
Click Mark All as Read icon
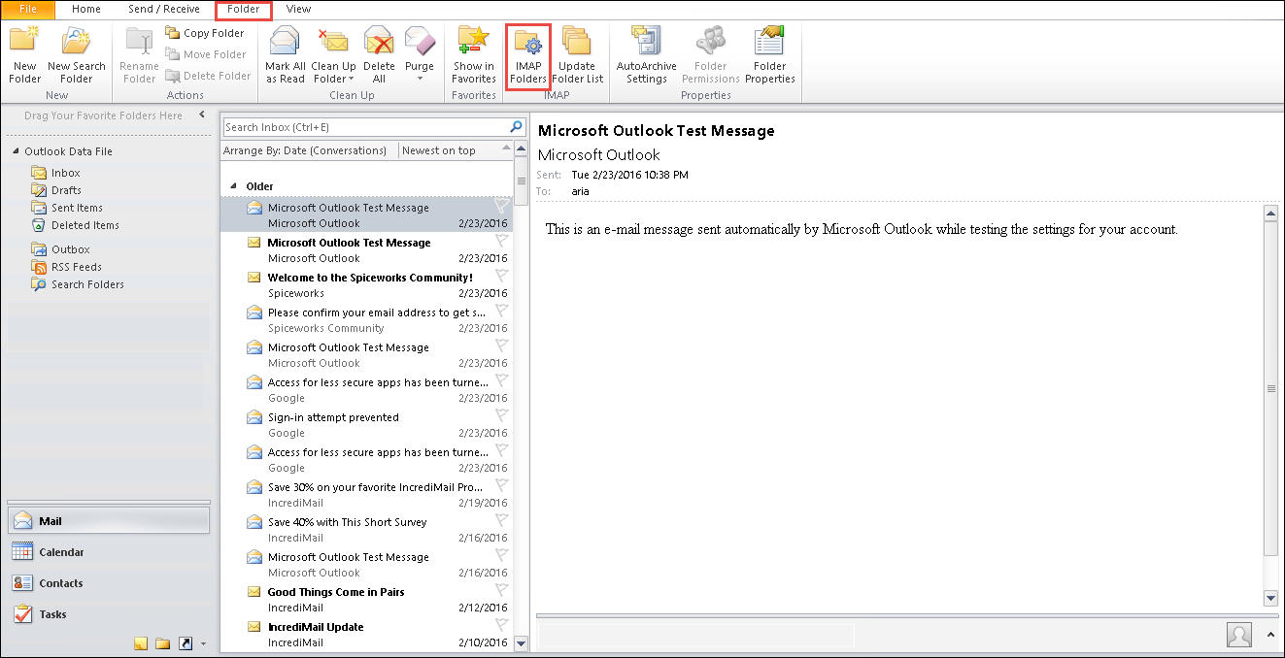[285, 46]
